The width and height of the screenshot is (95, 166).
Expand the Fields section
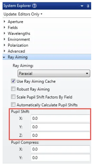pos(4,27)
